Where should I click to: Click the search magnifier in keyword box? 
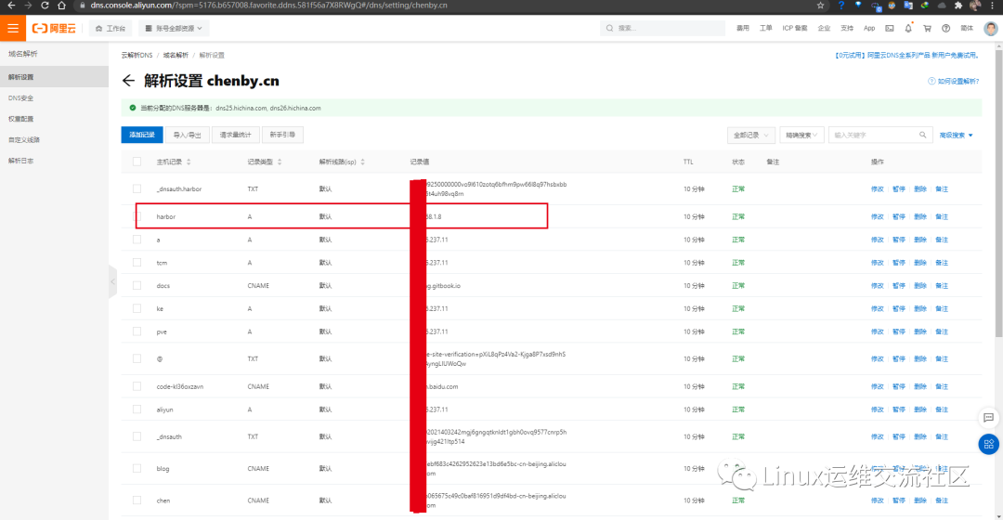(922, 135)
